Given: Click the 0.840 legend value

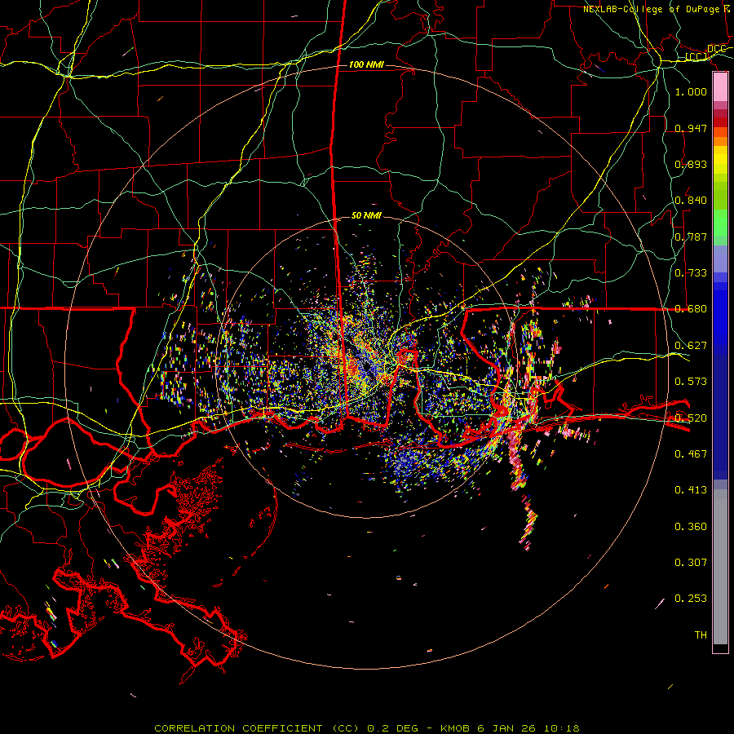Looking at the screenshot, I should pyautogui.click(x=691, y=201).
